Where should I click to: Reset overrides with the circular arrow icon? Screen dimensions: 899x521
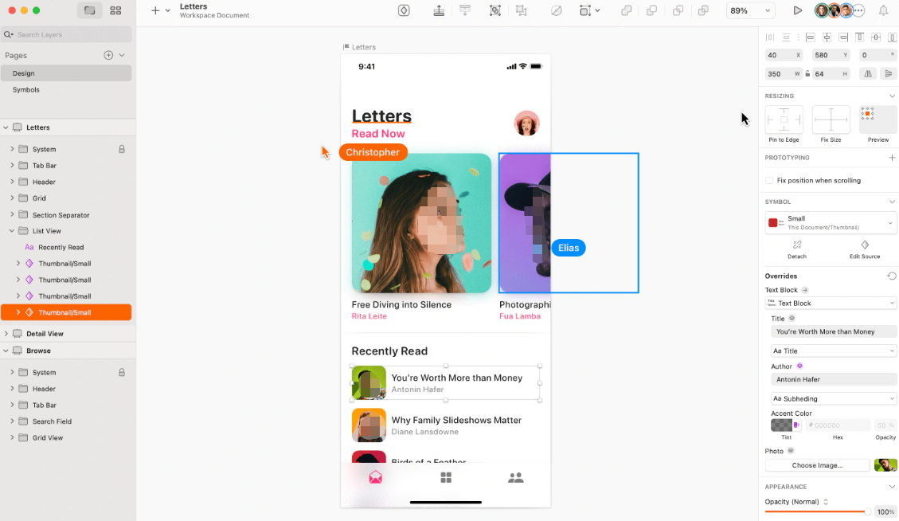892,276
